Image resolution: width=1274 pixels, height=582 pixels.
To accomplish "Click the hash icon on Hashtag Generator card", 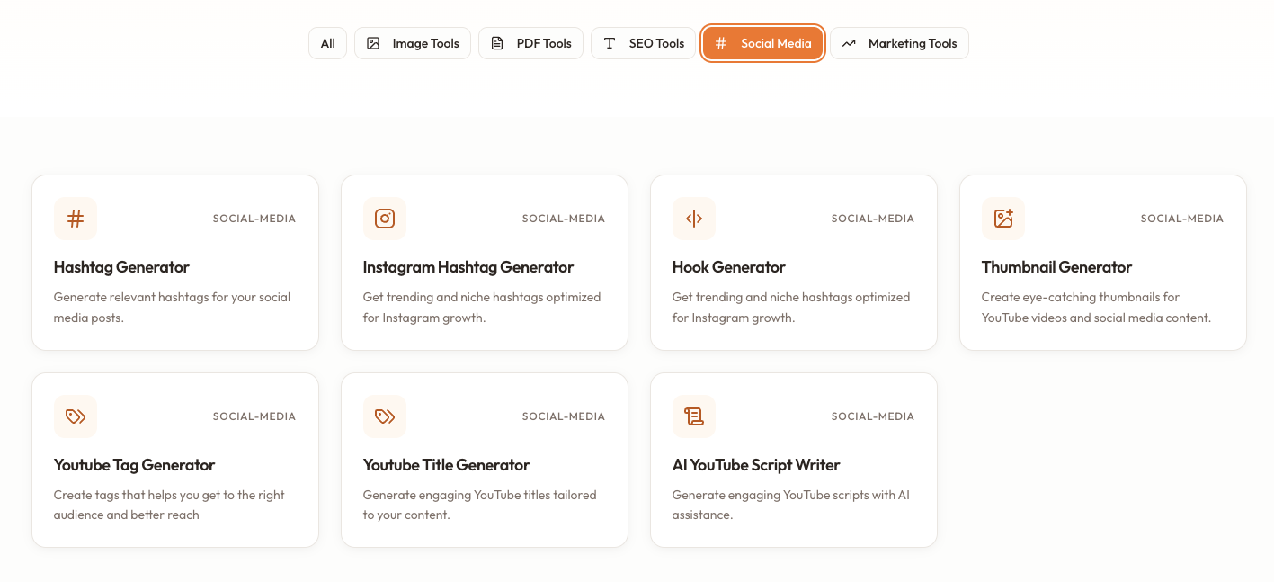I will coord(76,219).
